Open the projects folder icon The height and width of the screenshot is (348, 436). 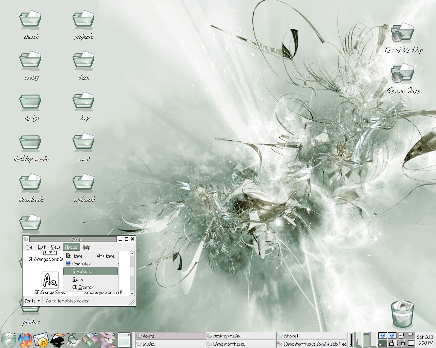[x=83, y=19]
